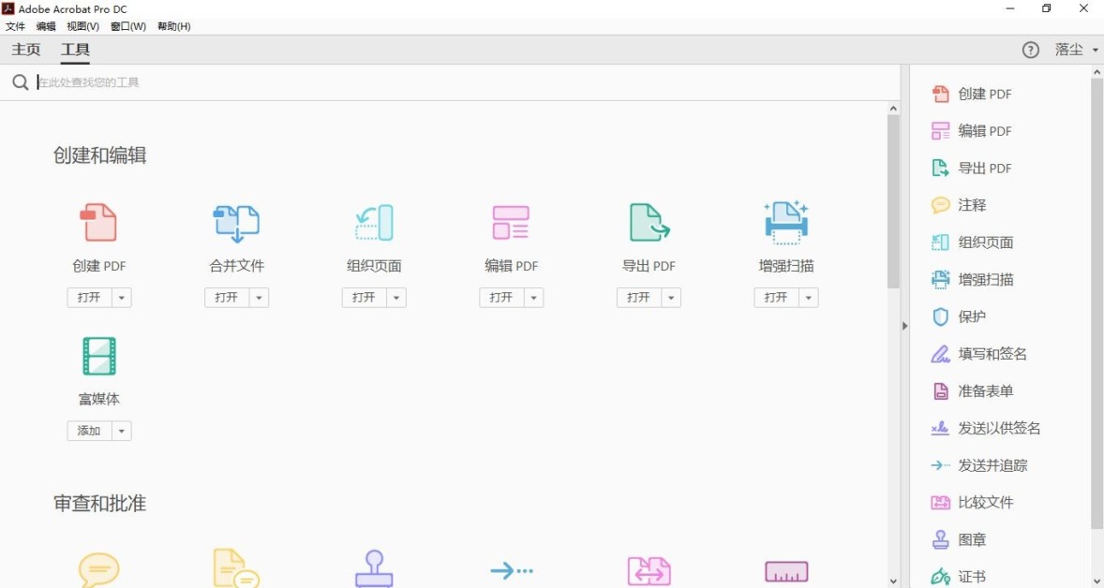Click 打开 button under 创建 PDF
1104x588 pixels.
click(89, 298)
